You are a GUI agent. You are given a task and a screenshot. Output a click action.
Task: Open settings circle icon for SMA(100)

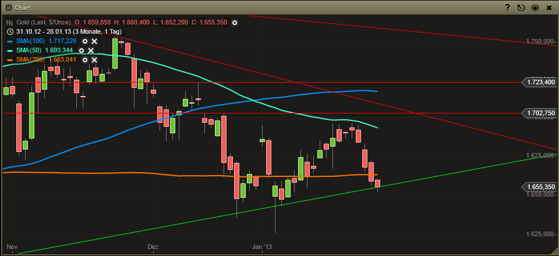pyautogui.click(x=85, y=41)
